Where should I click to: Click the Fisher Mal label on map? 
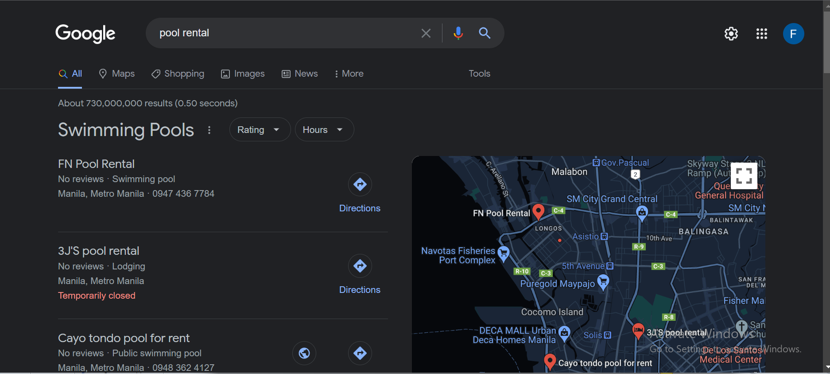click(x=744, y=301)
